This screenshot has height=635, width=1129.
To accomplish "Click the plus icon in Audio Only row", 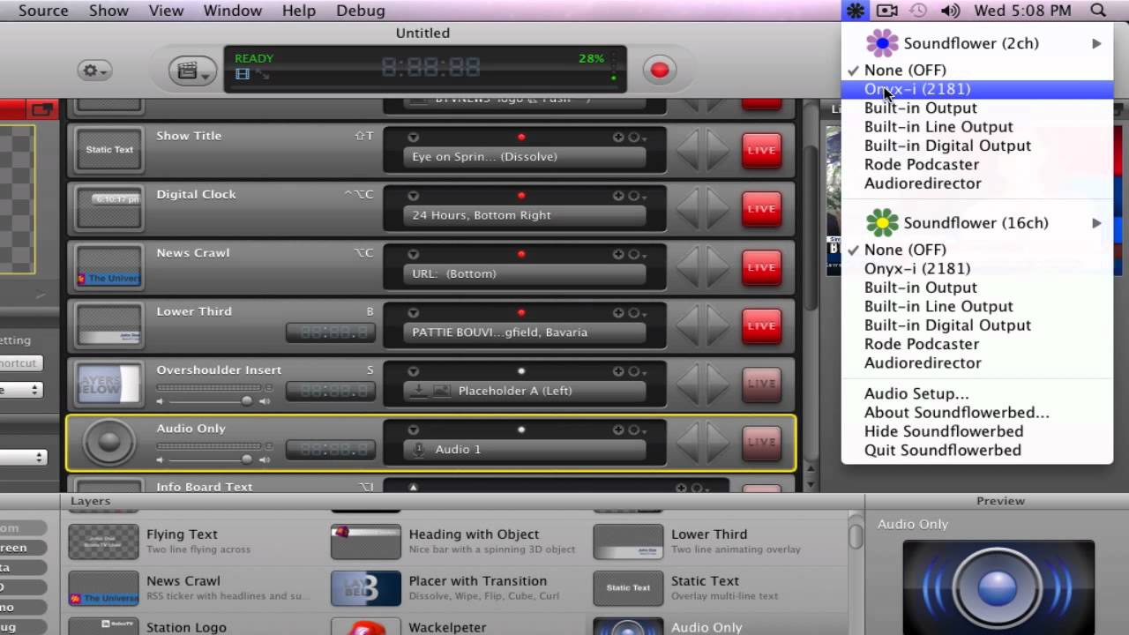I will pyautogui.click(x=618, y=430).
